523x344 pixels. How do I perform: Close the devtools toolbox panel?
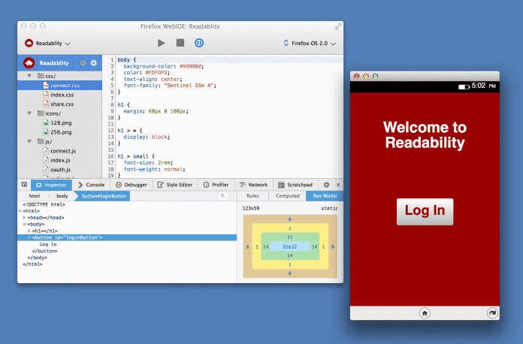337,184
